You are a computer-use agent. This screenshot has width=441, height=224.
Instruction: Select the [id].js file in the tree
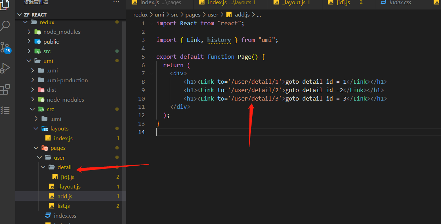(x=67, y=177)
